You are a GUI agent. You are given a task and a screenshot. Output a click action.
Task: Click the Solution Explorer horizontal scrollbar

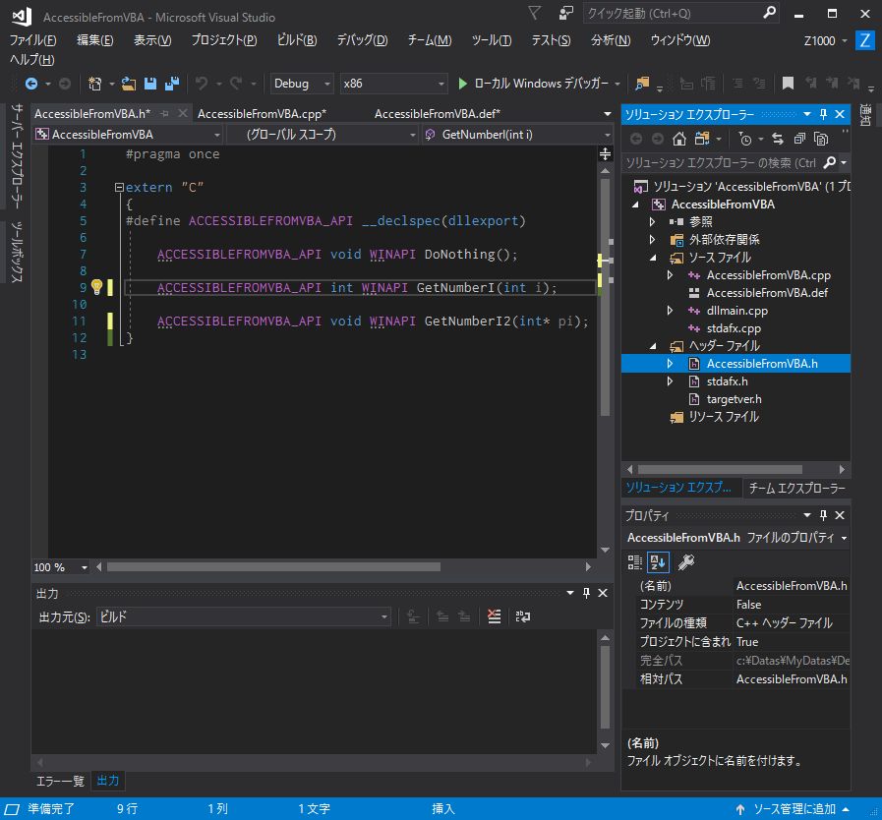[720, 470]
